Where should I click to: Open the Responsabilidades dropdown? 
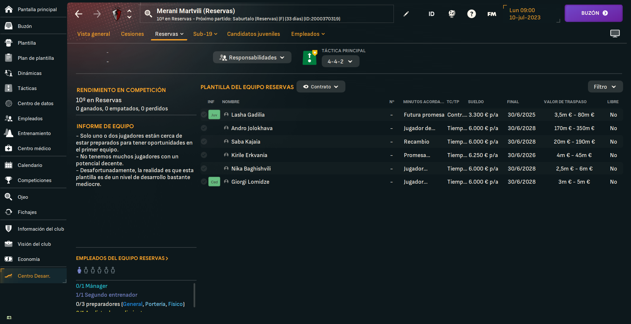(x=252, y=58)
